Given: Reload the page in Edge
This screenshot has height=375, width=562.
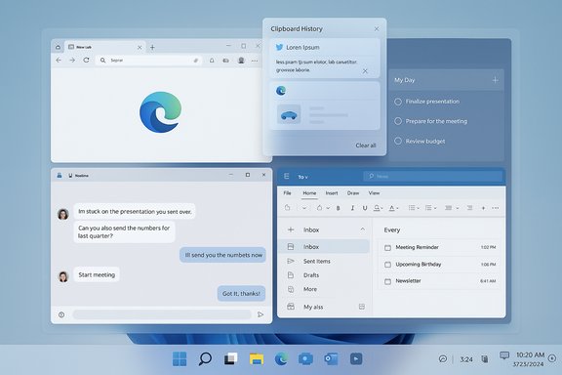Looking at the screenshot, I should click(86, 61).
